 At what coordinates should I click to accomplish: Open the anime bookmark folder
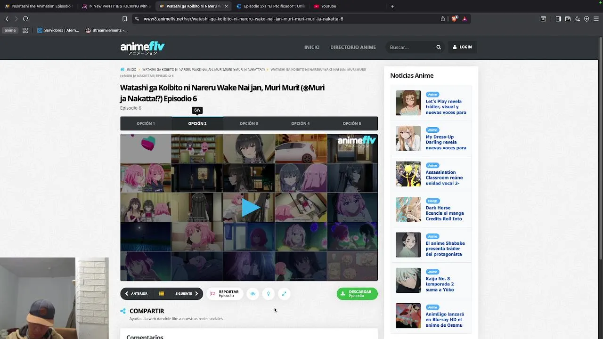10,30
